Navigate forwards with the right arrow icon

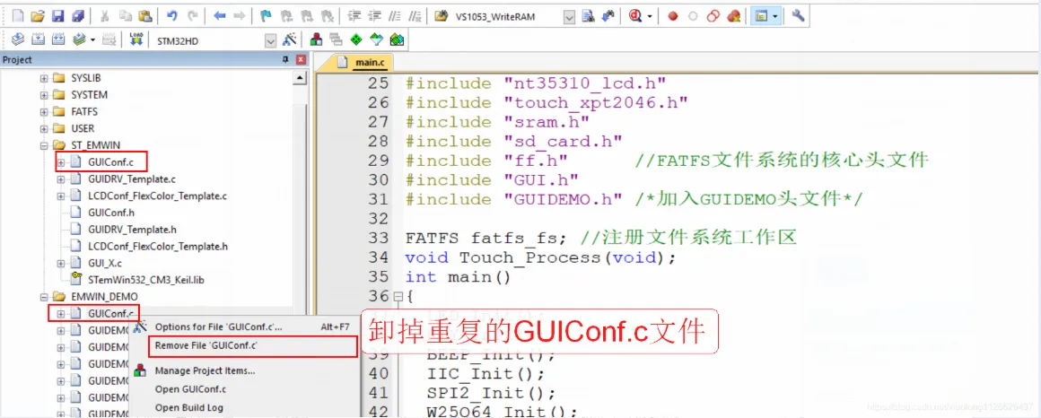pos(240,16)
